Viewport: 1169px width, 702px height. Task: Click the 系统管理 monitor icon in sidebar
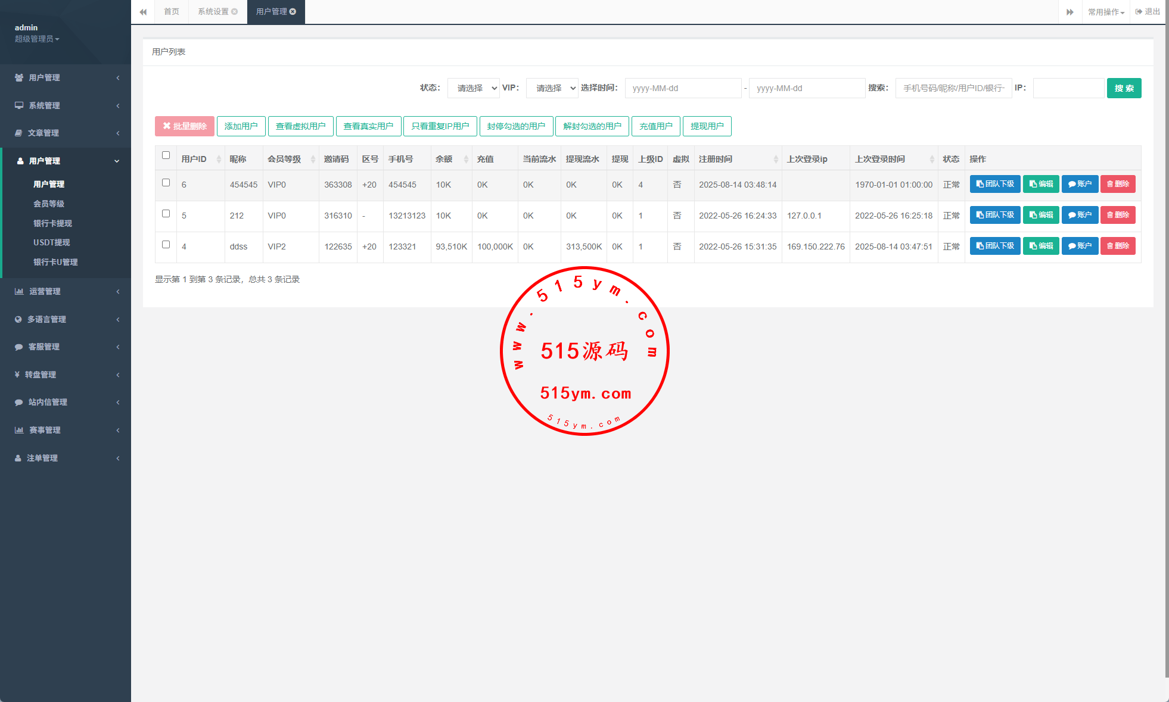click(19, 105)
